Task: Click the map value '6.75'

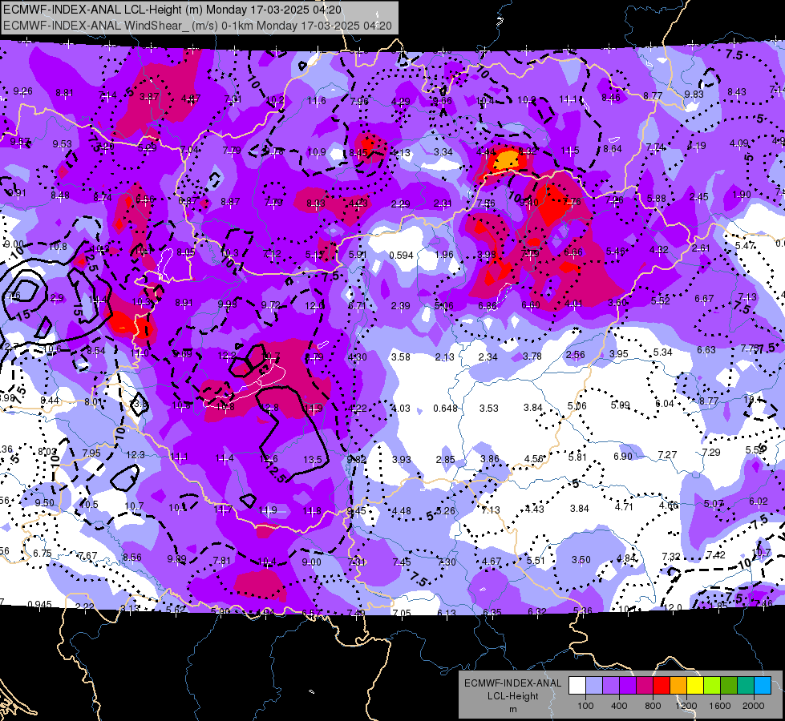Action: tap(42, 554)
